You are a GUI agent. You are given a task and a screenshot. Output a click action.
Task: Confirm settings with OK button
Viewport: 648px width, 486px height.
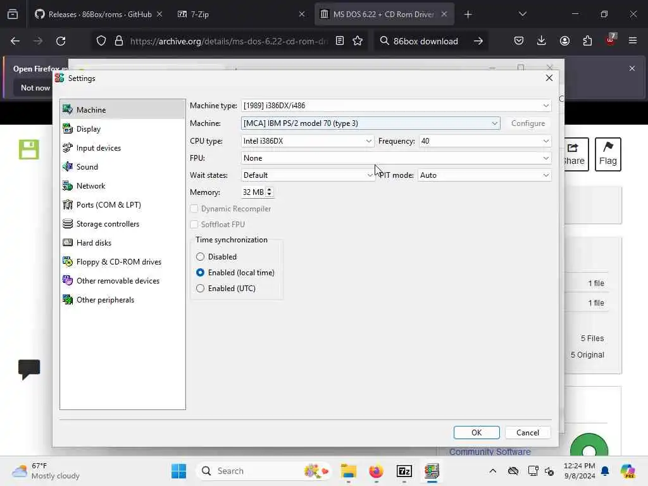click(477, 432)
